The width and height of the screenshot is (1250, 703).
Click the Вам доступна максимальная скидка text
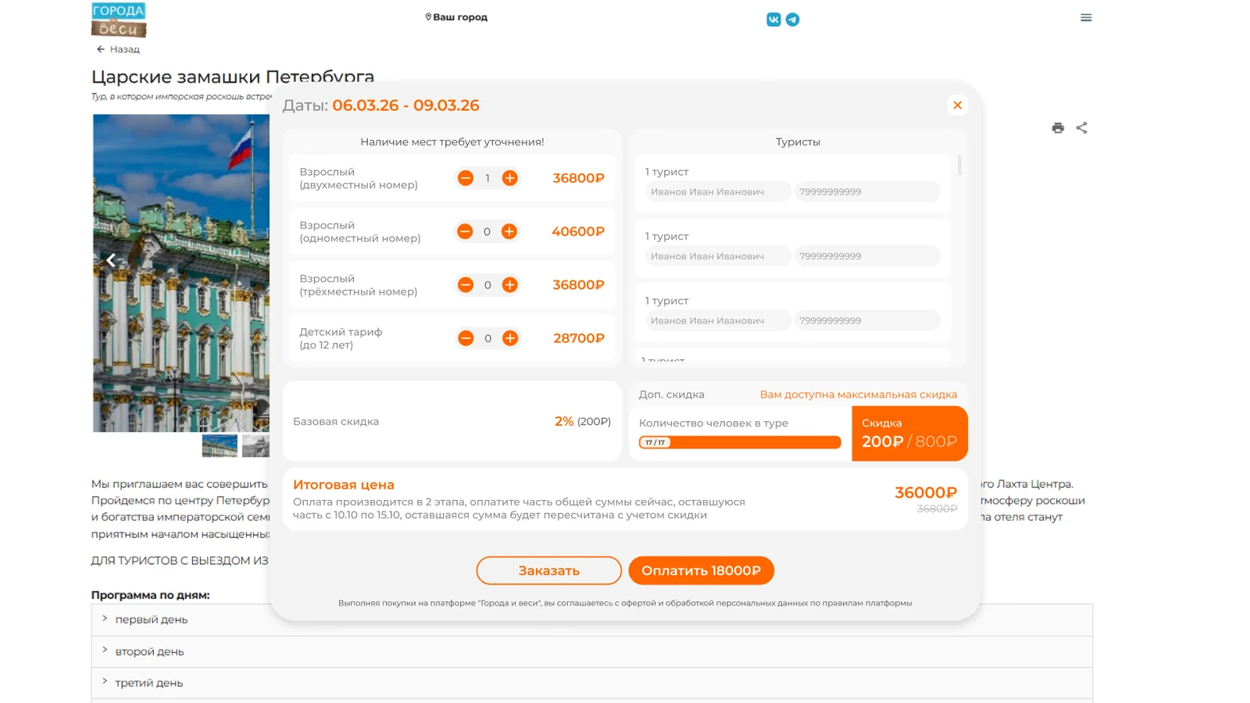[859, 394]
